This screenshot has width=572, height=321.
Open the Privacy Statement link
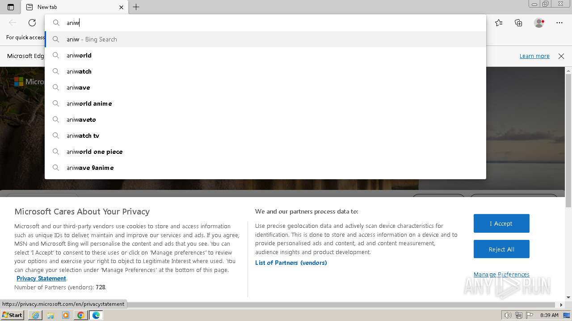pos(41,278)
